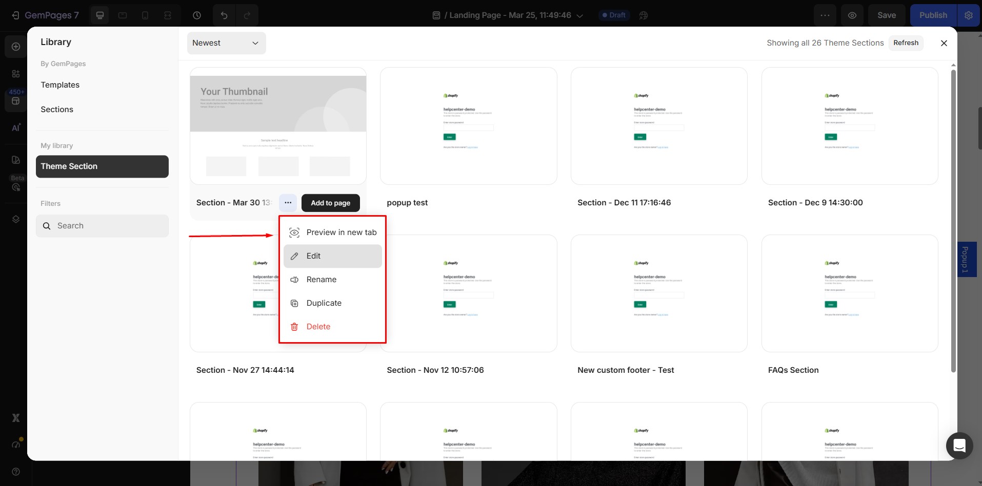Image resolution: width=982 pixels, height=486 pixels.
Task: Toggle page preview eye icon
Action: [852, 15]
